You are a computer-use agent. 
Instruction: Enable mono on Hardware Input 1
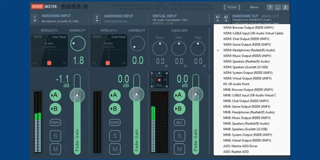pyautogui.click(x=55, y=122)
